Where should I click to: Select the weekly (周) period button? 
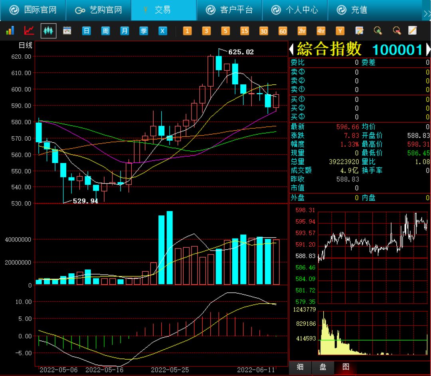tap(105, 31)
